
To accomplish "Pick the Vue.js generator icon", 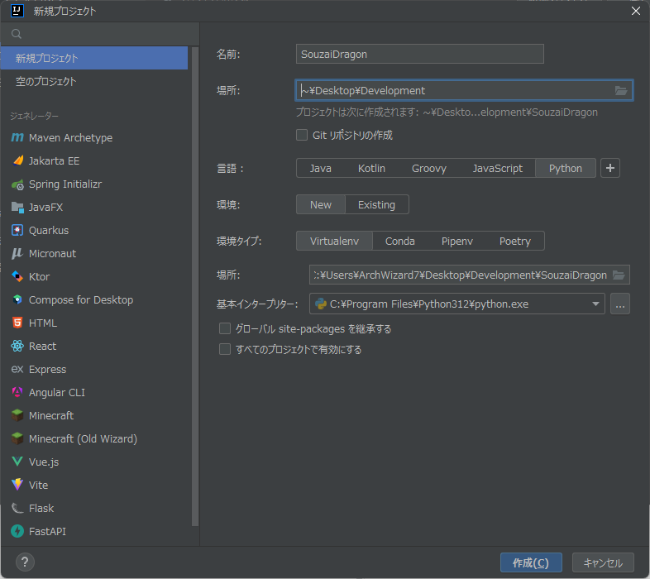I will click(17, 462).
